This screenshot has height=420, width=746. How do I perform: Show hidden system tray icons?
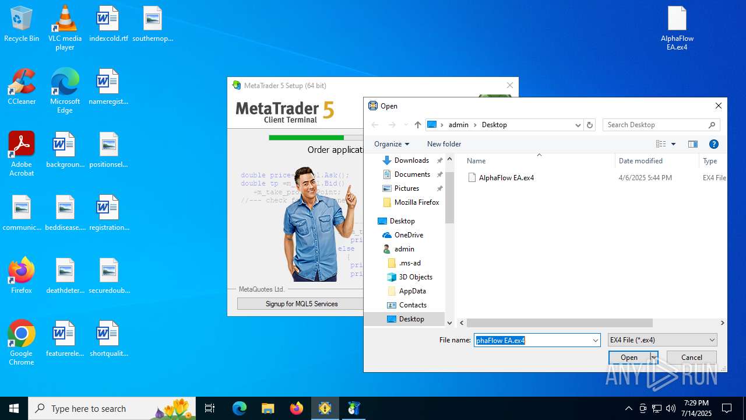(628, 408)
